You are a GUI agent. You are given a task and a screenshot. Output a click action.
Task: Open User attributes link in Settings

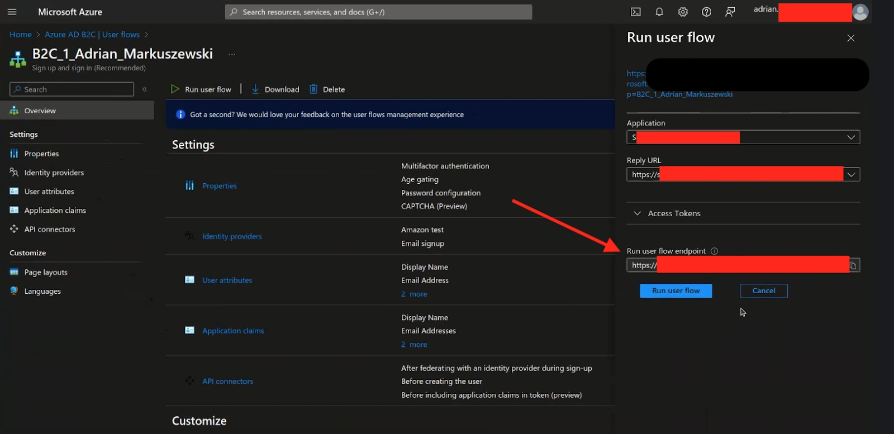click(227, 280)
